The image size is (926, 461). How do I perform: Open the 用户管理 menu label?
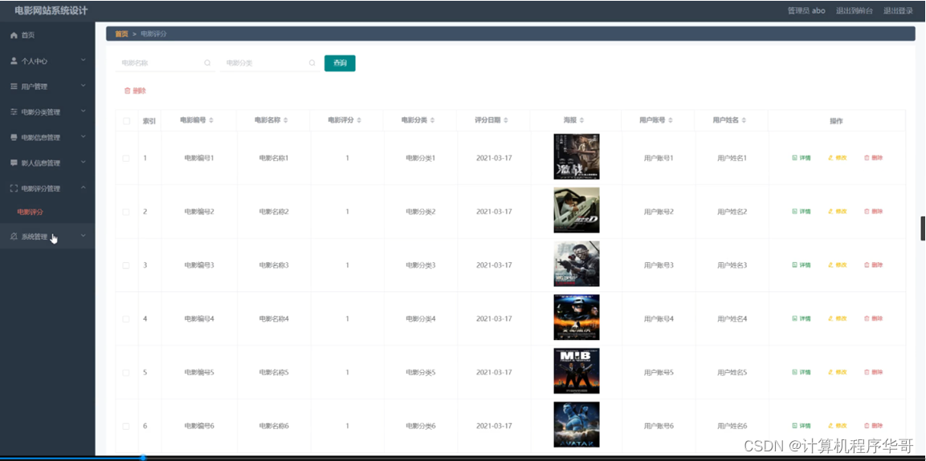point(35,87)
